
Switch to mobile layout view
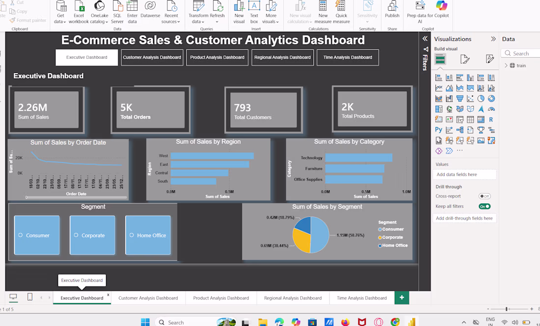point(30,297)
